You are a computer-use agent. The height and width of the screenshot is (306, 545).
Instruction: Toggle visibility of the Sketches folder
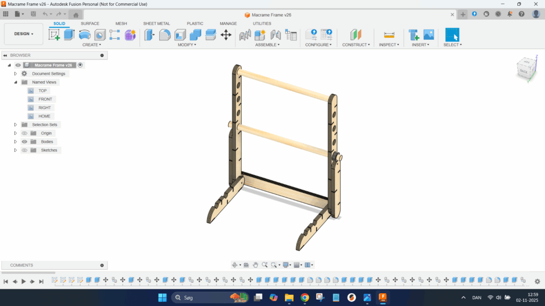24,150
